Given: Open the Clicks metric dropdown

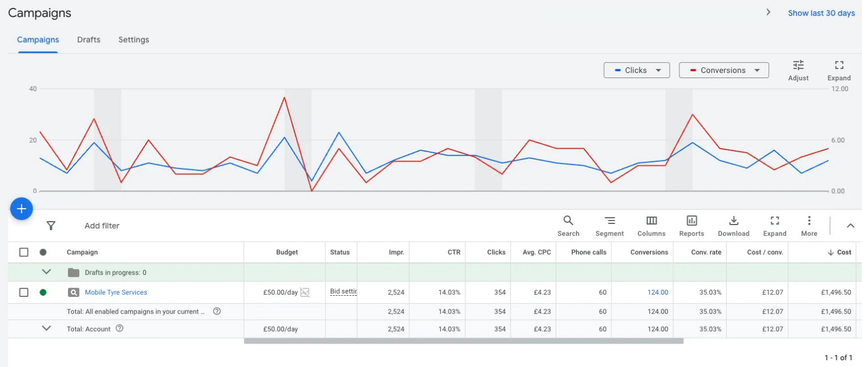Looking at the screenshot, I should tap(637, 70).
